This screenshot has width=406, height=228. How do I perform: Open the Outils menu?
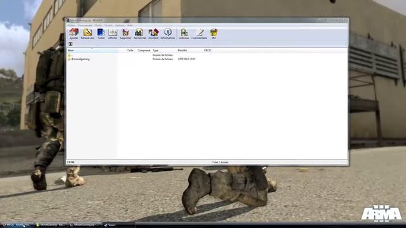pos(98,25)
